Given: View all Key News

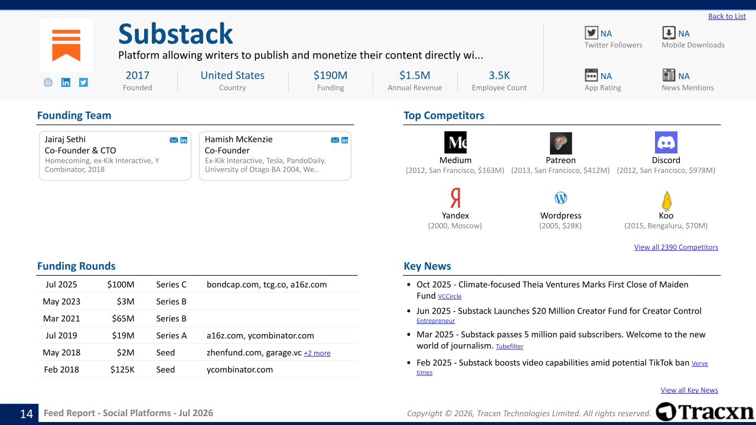Looking at the screenshot, I should pos(689,390).
